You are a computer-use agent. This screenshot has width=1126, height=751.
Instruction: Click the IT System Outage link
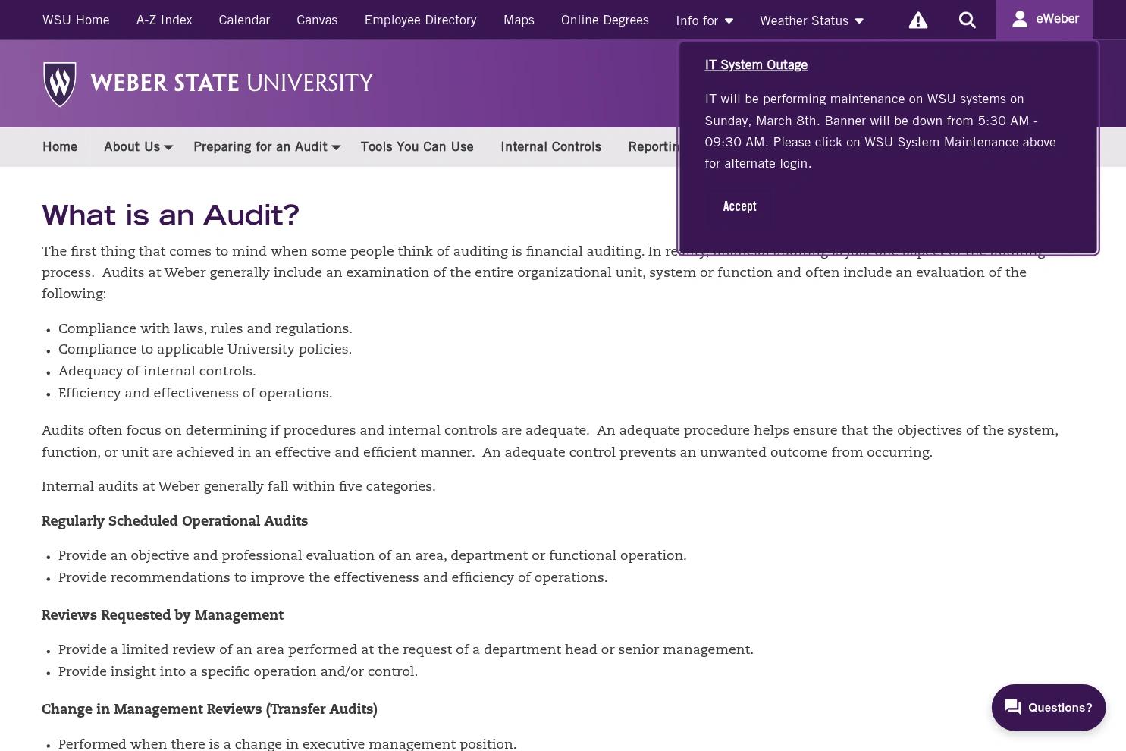click(x=756, y=65)
